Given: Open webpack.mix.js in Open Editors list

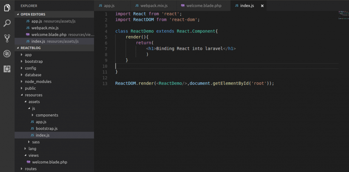Looking at the screenshot, I should tap(54, 28).
